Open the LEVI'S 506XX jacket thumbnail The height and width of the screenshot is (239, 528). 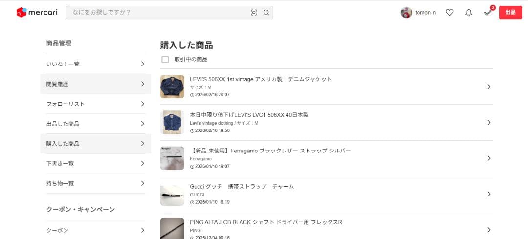[172, 87]
